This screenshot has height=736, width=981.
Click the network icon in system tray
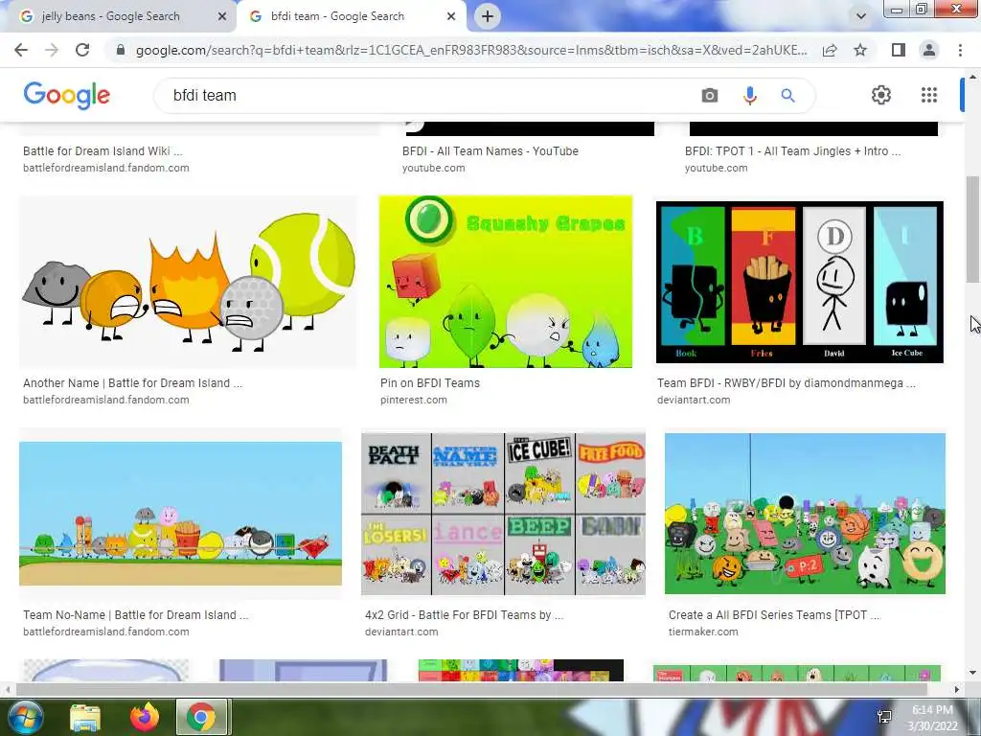[884, 717]
